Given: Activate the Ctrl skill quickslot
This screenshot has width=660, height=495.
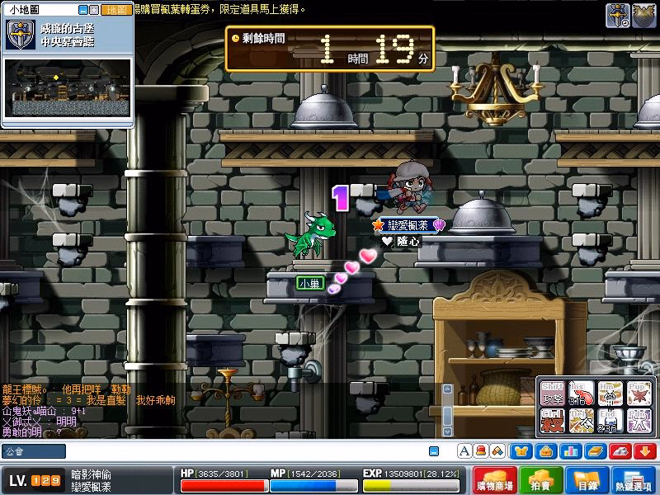Looking at the screenshot, I should [x=553, y=422].
